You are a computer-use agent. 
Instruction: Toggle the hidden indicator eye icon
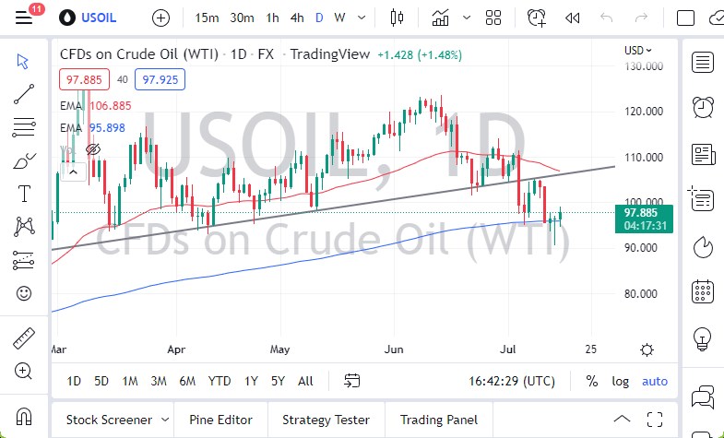(92, 148)
